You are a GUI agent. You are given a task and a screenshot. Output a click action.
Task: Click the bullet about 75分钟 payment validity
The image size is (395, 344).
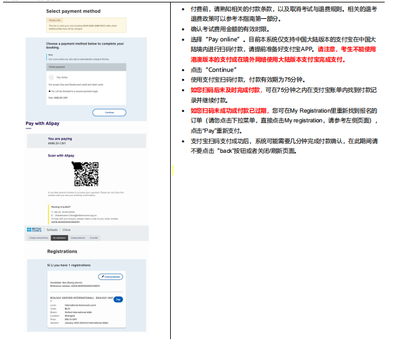point(248,80)
